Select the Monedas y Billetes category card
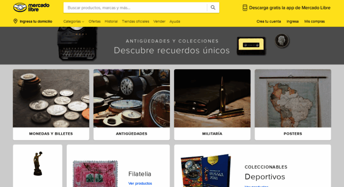The width and height of the screenshot is (344, 187). (51, 105)
